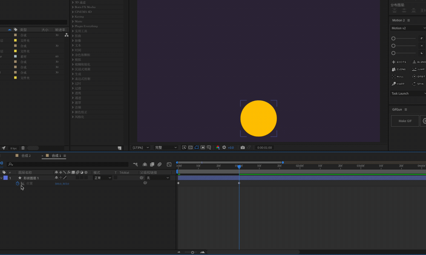This screenshot has height=255, width=426.
Task: Toggle the shy layers hide switch in timeline
Action: pos(145,164)
